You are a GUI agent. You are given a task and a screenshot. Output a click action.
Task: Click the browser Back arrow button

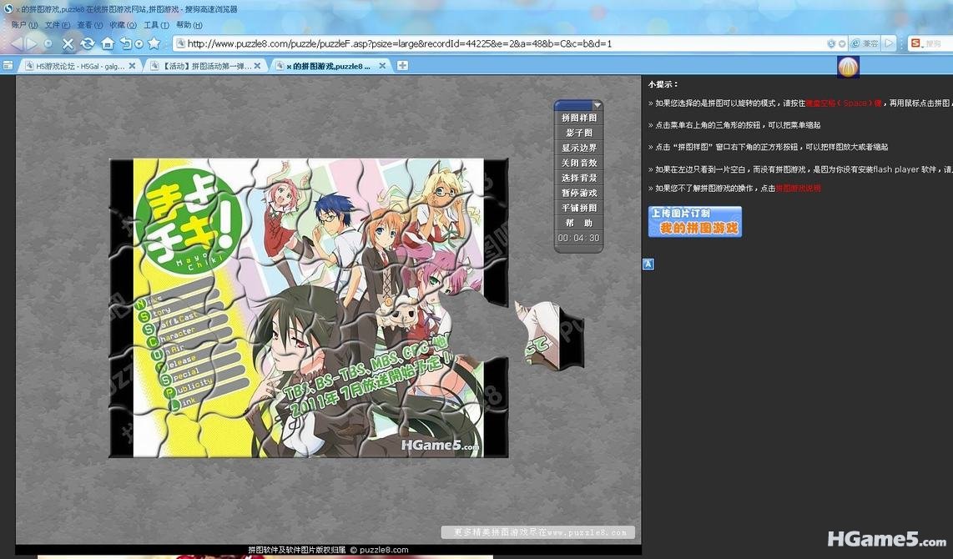click(17, 43)
